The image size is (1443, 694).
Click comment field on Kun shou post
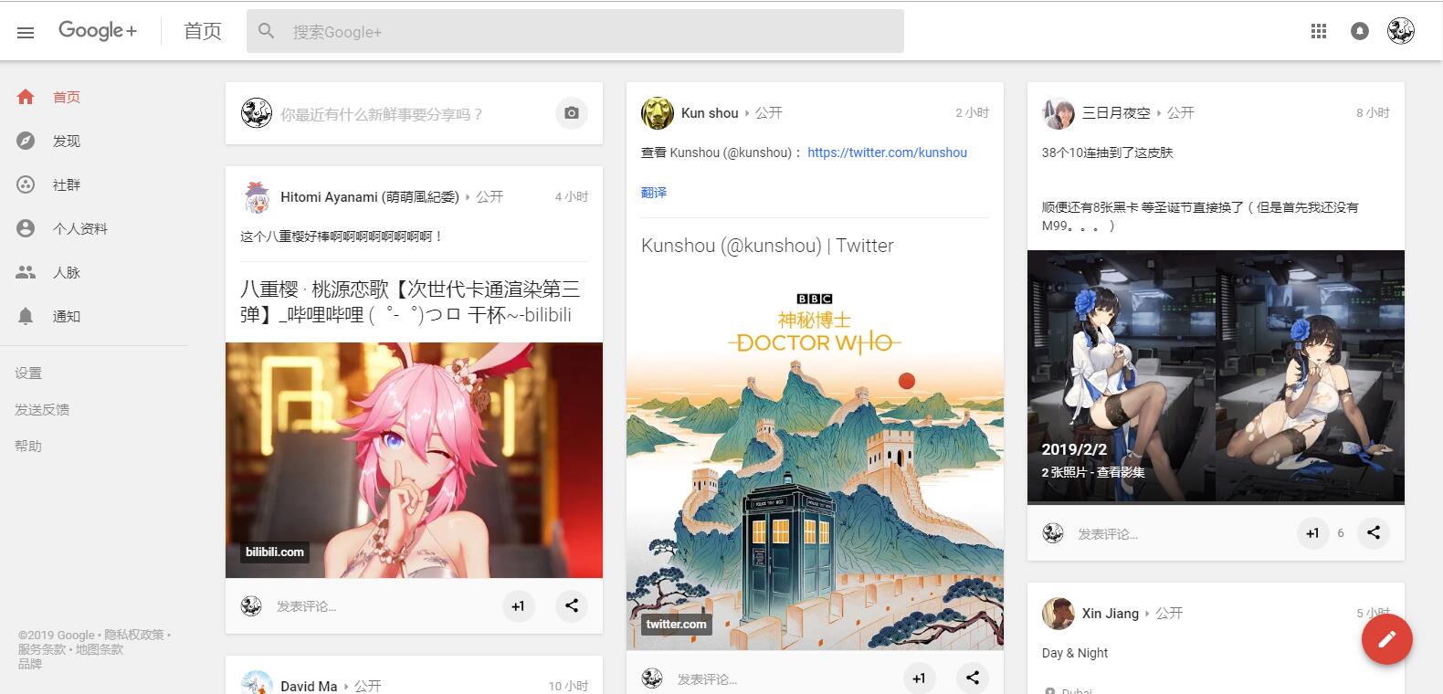point(707,678)
